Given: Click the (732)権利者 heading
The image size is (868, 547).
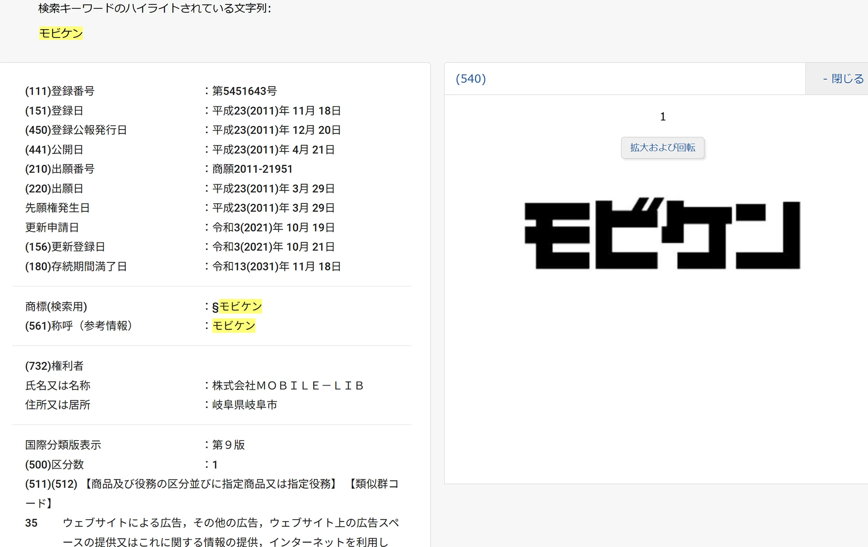Looking at the screenshot, I should (x=54, y=366).
